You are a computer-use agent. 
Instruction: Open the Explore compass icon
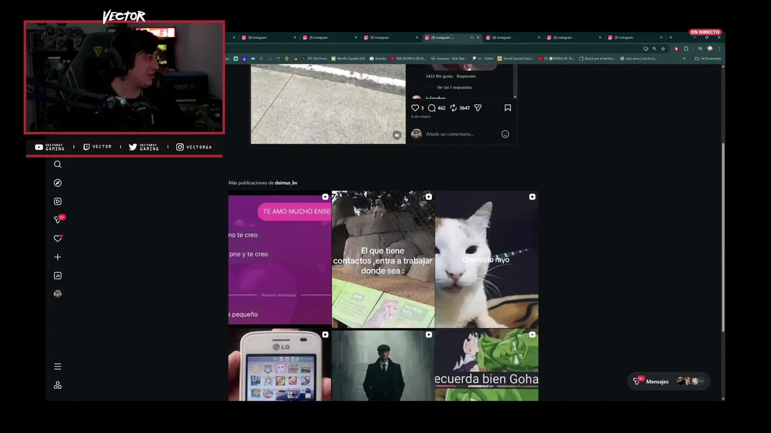[x=58, y=183]
